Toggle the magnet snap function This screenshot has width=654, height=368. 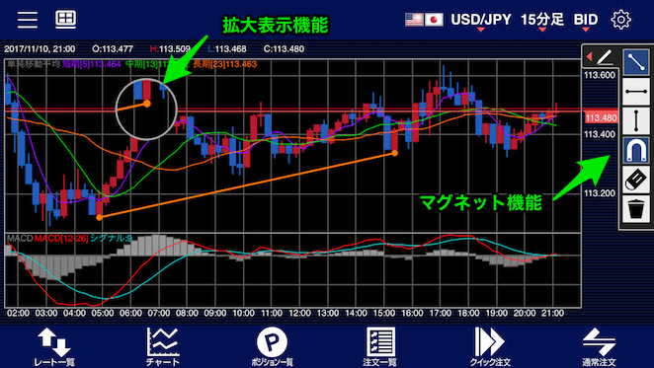(636, 150)
